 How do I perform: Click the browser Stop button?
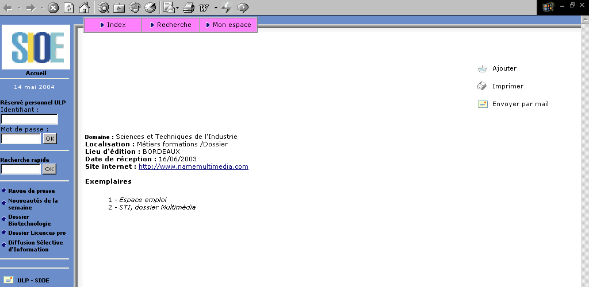(x=53, y=7)
